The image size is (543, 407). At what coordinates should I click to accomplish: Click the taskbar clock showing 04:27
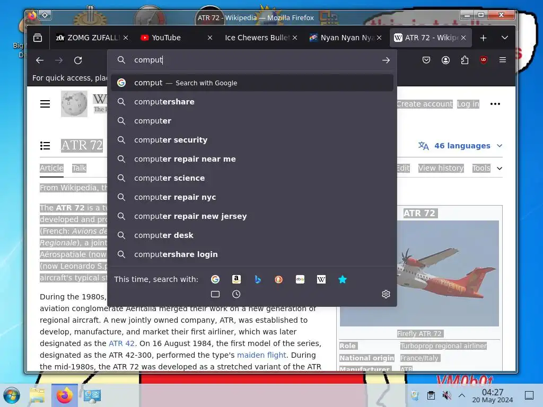tap(493, 395)
